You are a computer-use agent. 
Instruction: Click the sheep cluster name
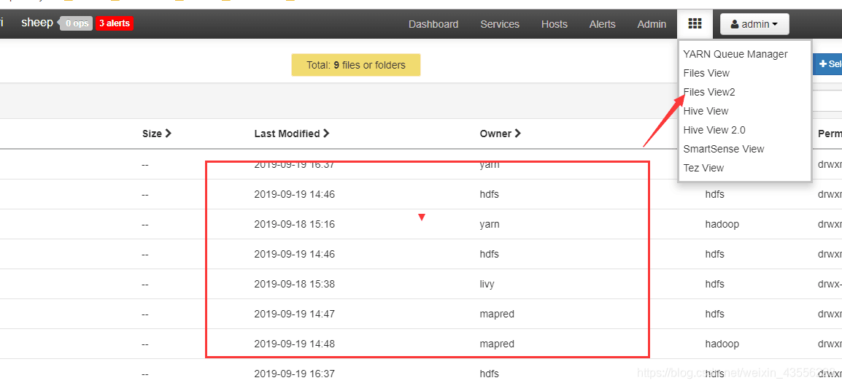[x=37, y=23]
